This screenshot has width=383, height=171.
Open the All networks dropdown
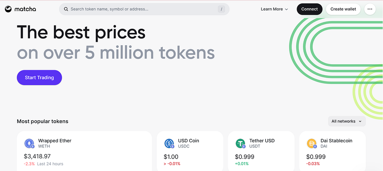point(347,121)
